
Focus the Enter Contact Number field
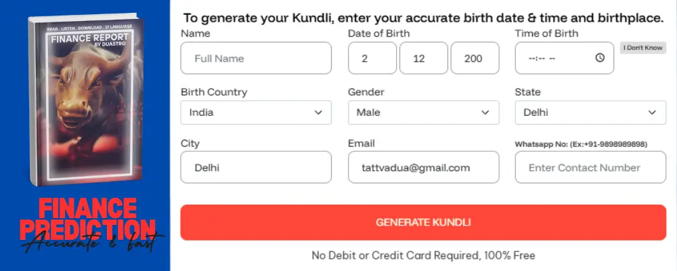pyautogui.click(x=590, y=167)
